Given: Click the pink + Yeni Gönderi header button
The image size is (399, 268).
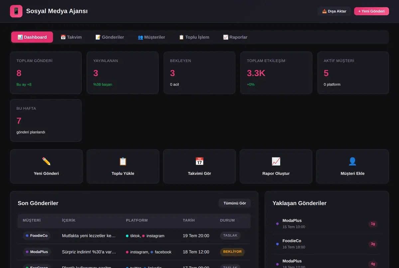Looking at the screenshot, I should click(371, 11).
